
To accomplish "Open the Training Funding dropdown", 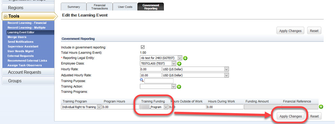I will pyautogui.click(x=166, y=107).
